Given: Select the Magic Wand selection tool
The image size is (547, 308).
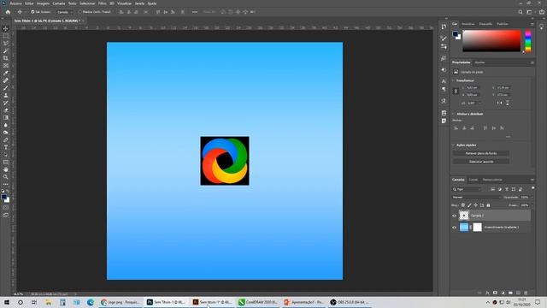Looking at the screenshot, I should pos(6,51).
